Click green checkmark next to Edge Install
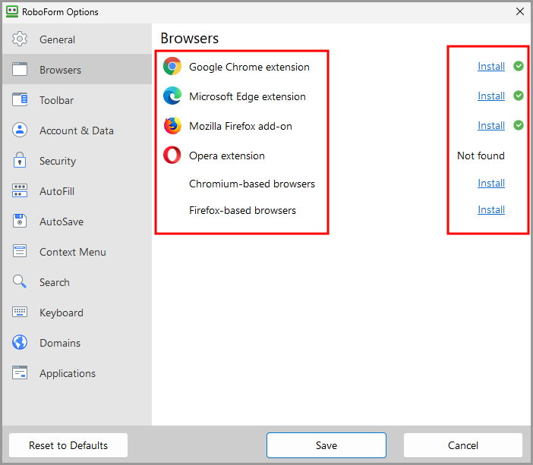 519,96
